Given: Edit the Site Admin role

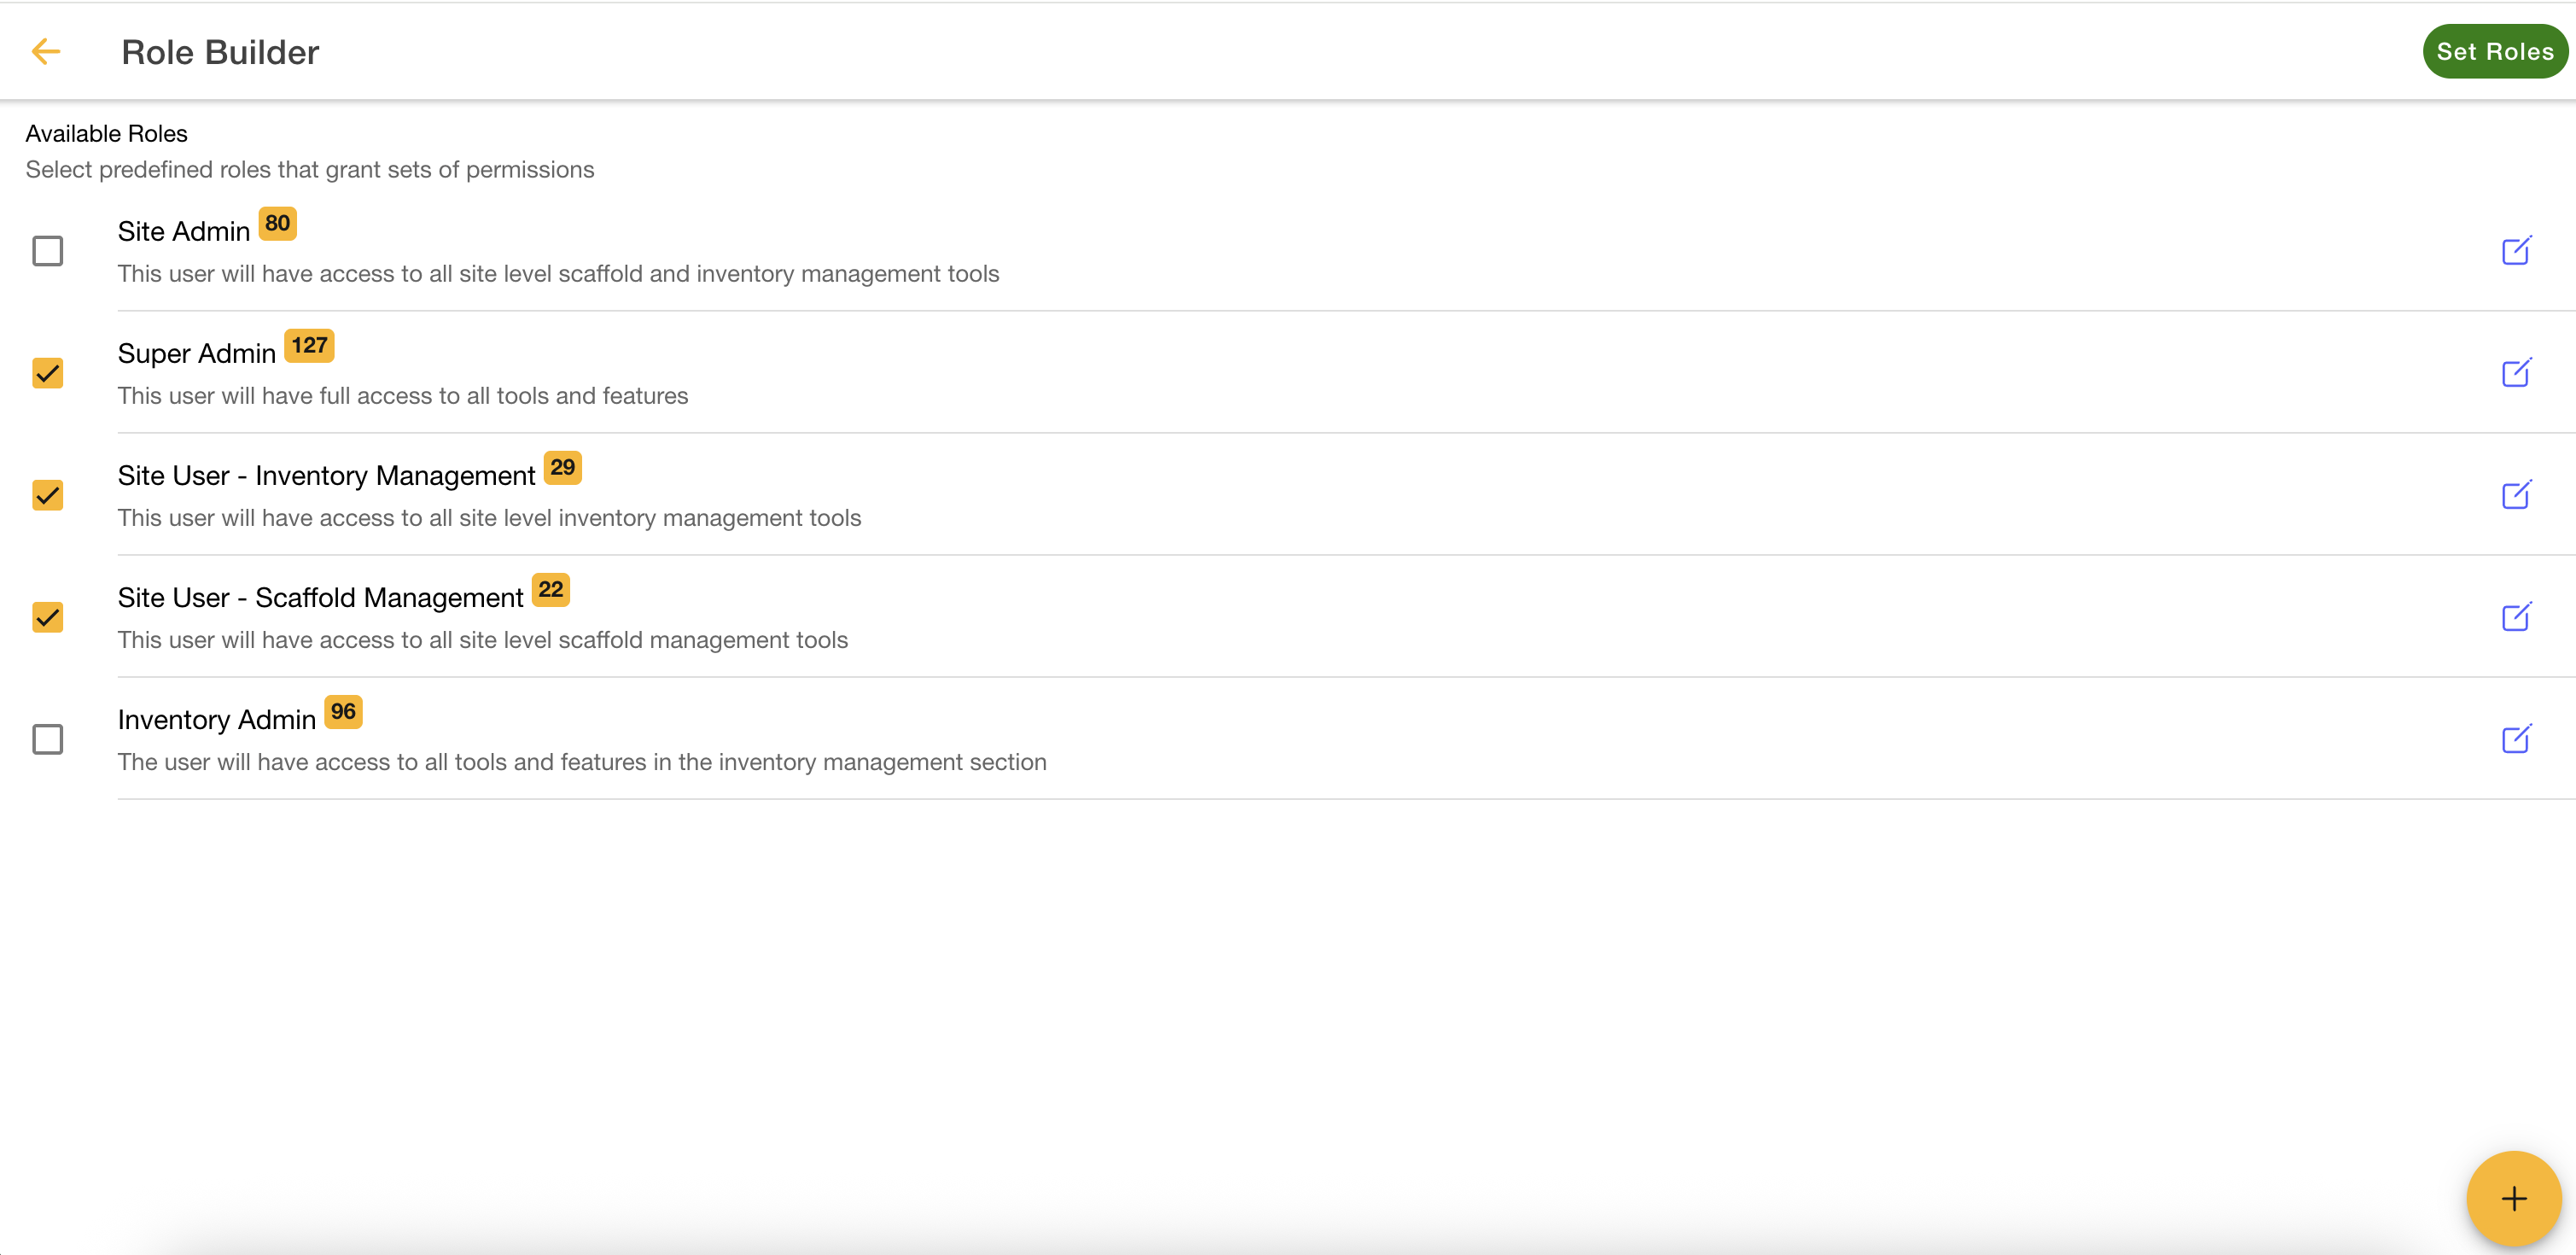Looking at the screenshot, I should point(2516,250).
